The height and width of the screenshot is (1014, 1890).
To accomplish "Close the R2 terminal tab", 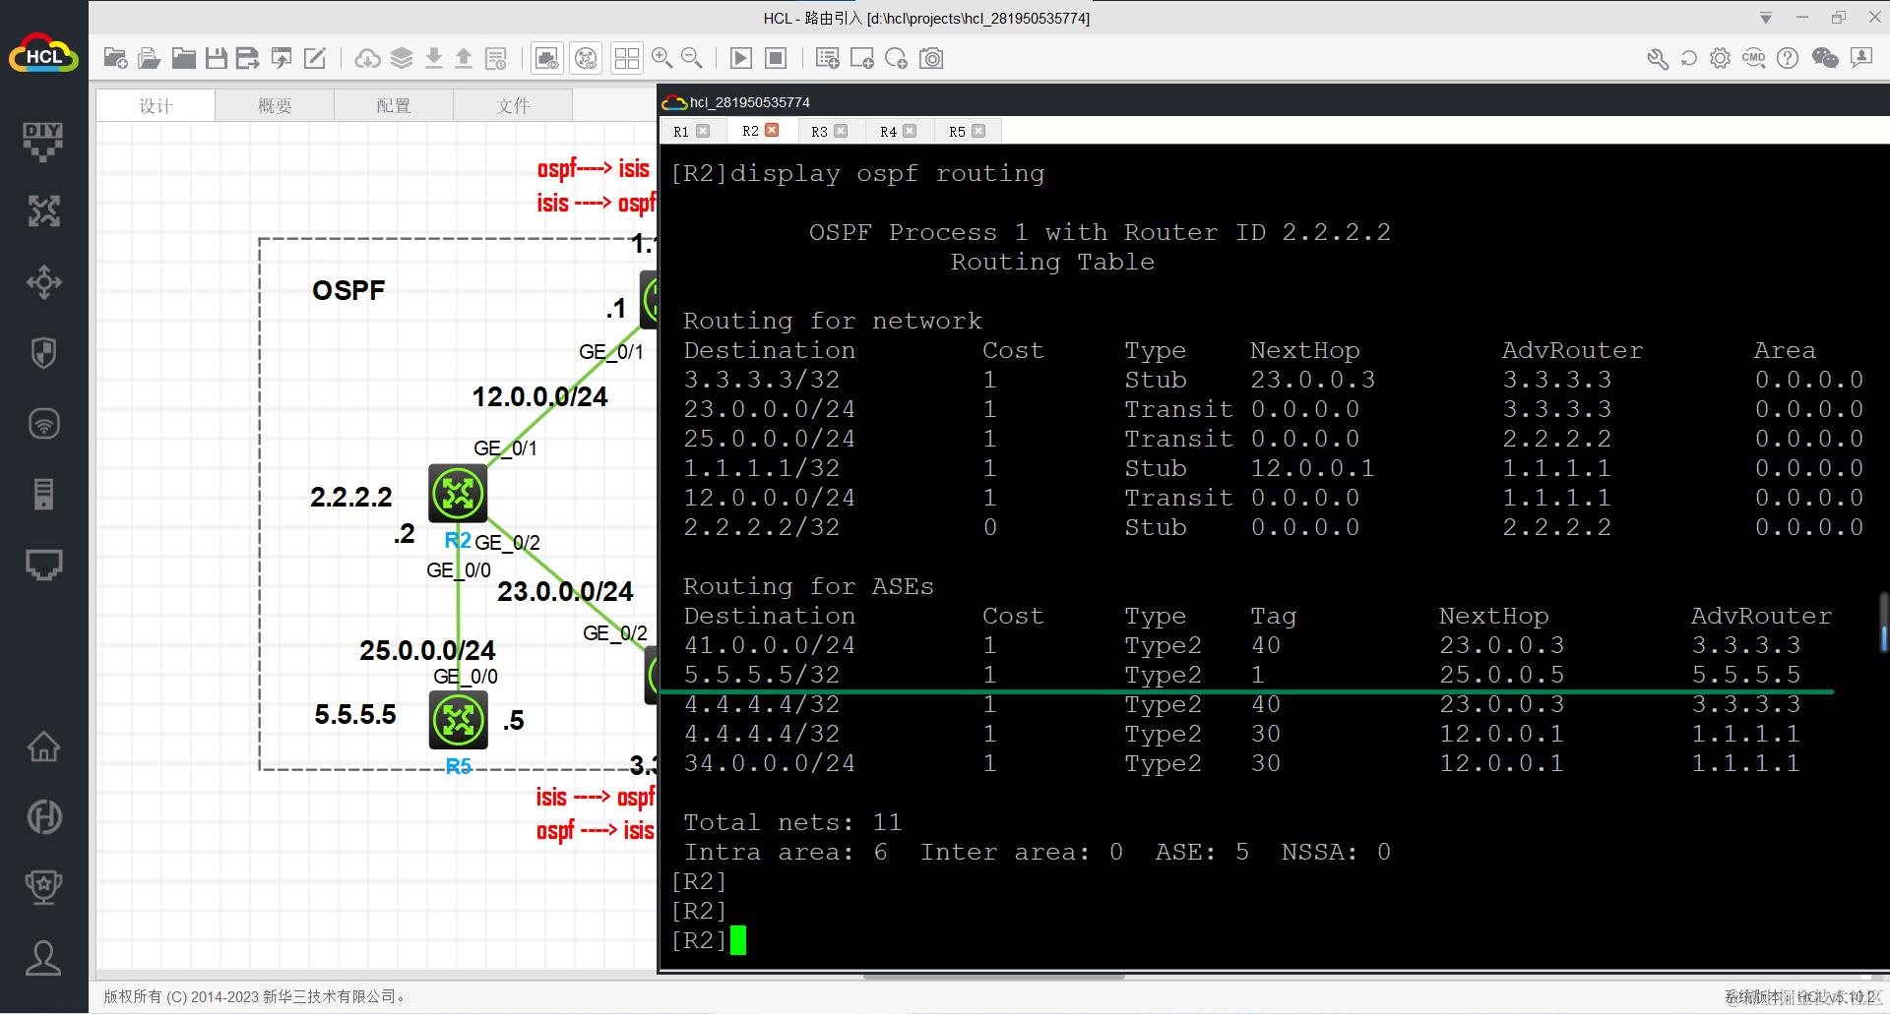I will point(772,130).
